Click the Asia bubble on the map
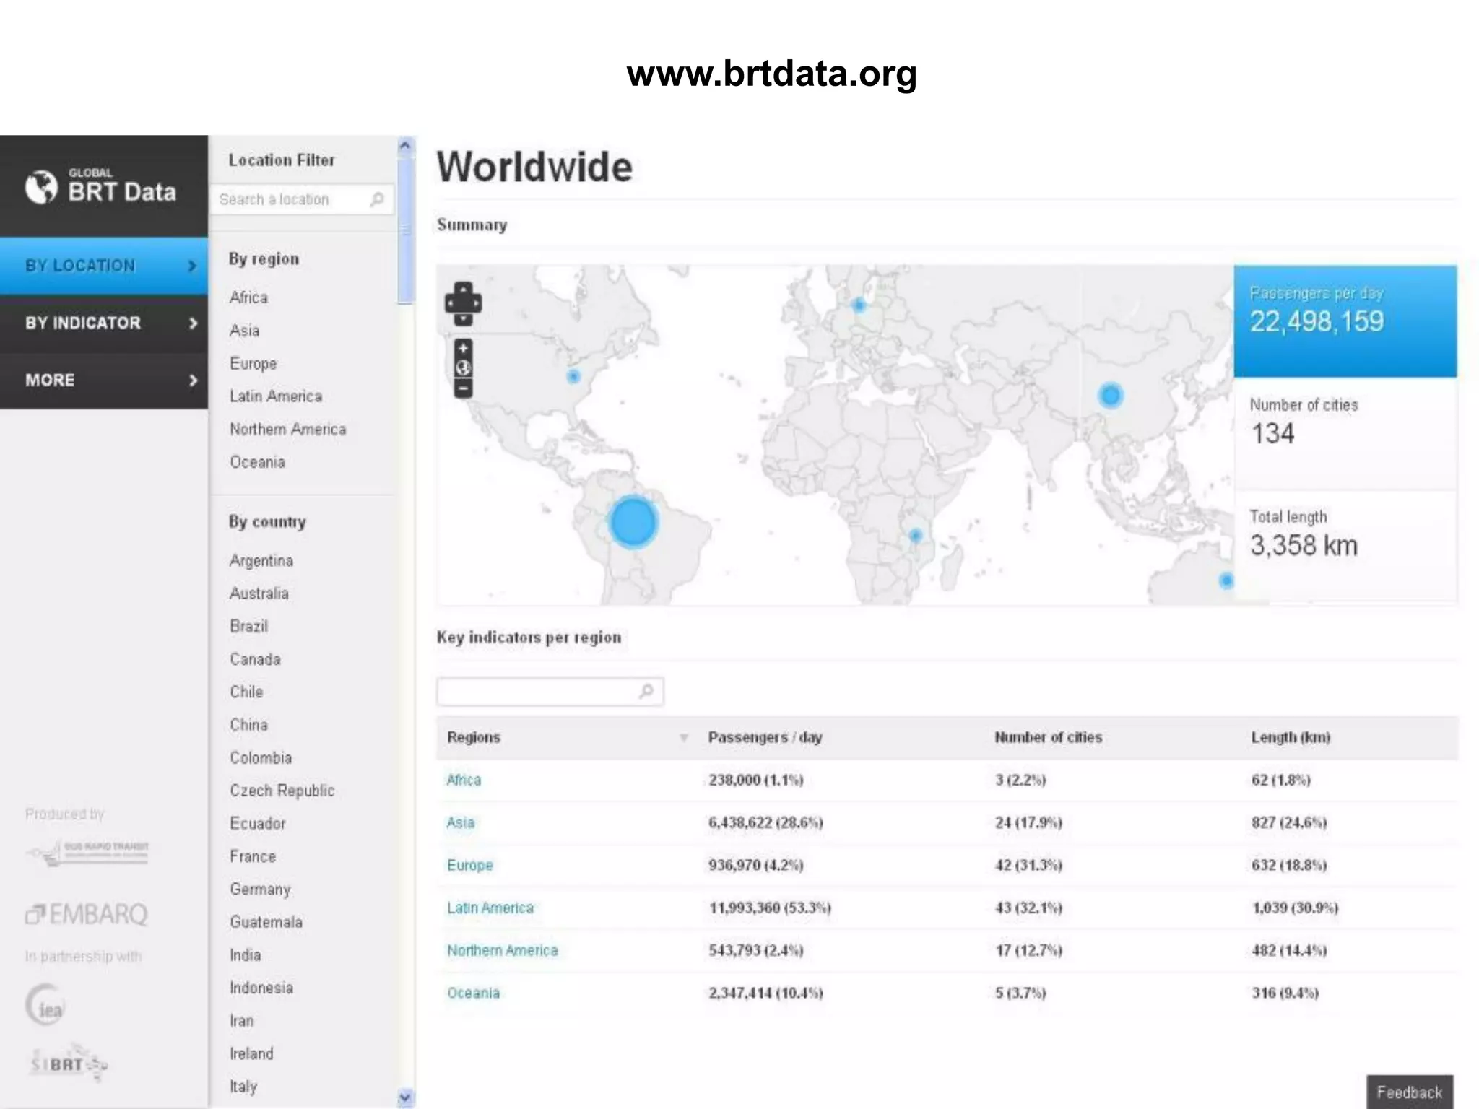Viewport: 1479px width, 1109px height. (x=1110, y=395)
